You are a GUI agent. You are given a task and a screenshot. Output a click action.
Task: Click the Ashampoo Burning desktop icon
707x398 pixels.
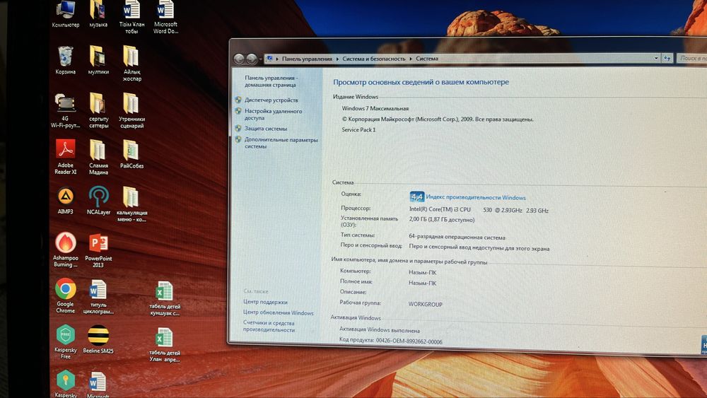click(x=65, y=250)
